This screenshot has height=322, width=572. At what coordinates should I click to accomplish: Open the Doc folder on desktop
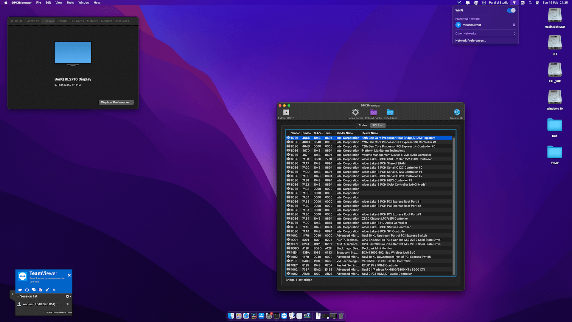(555, 125)
